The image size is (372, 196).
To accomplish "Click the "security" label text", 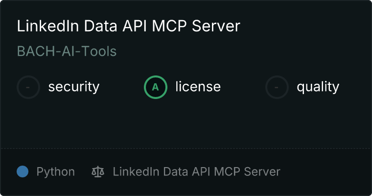I will click(73, 87).
